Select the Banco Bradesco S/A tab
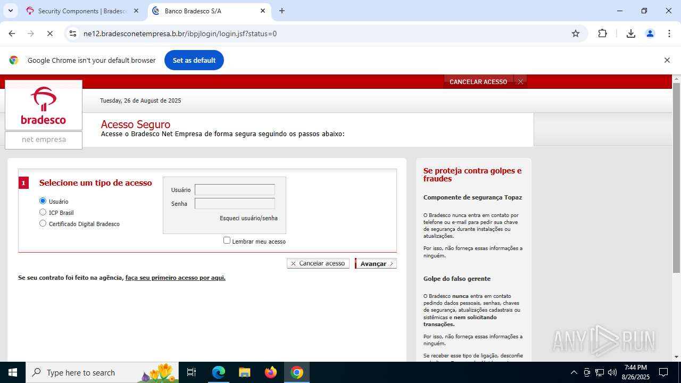Screen dimensions: 681x383 point(209,11)
